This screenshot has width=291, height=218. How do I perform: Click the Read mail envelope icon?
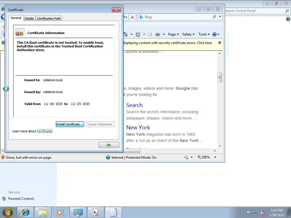click(150, 34)
